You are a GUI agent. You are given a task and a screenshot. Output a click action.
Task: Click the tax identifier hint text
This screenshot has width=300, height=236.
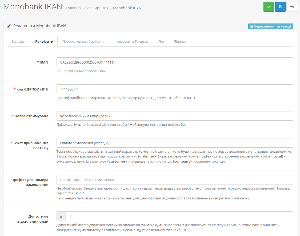coord(126,98)
